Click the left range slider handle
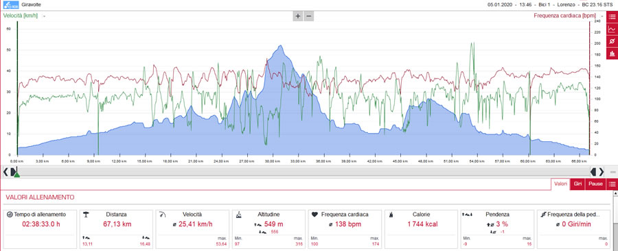 tap(13, 171)
